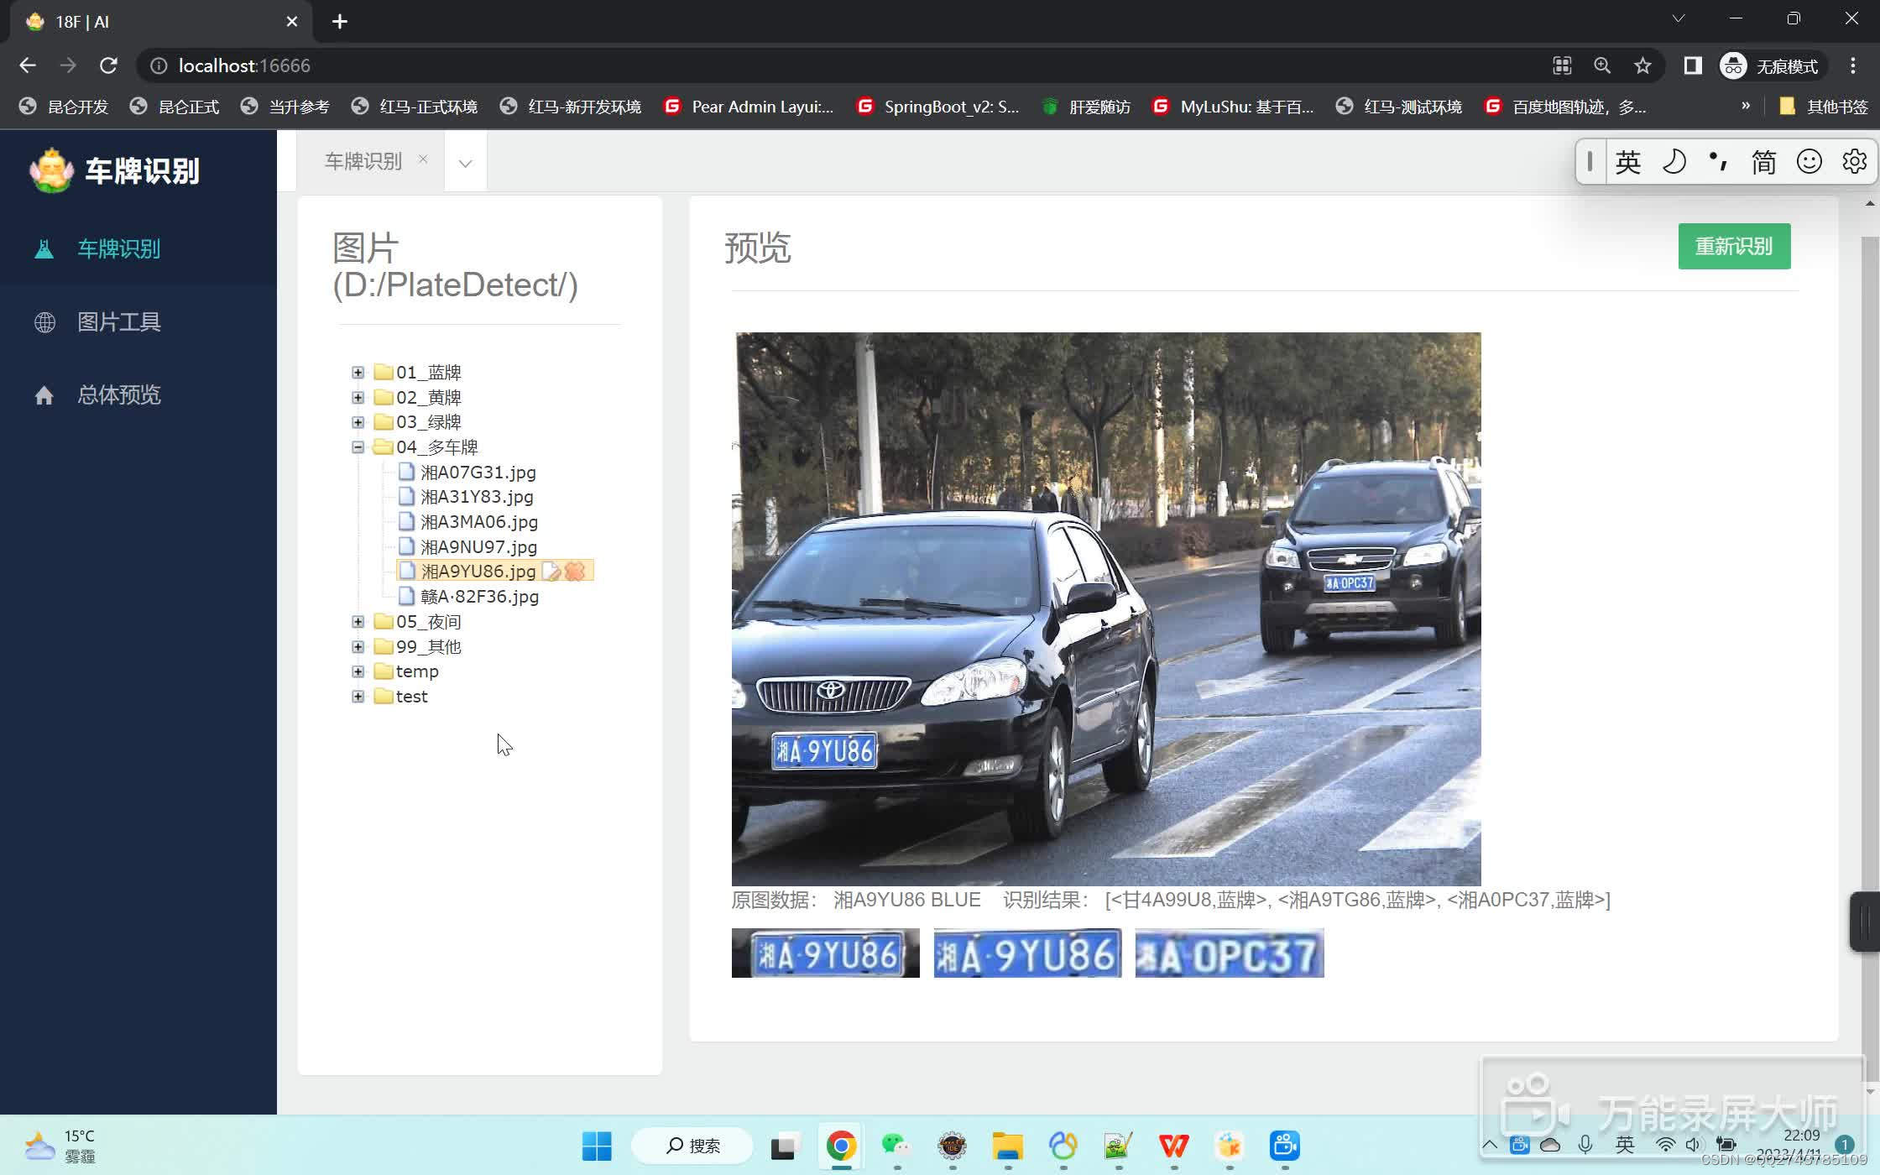Click the 重新识别 button
The height and width of the screenshot is (1175, 1880).
[x=1734, y=246]
